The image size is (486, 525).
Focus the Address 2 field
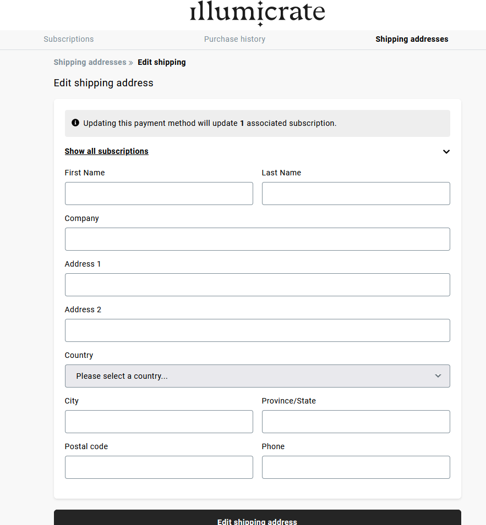point(257,330)
